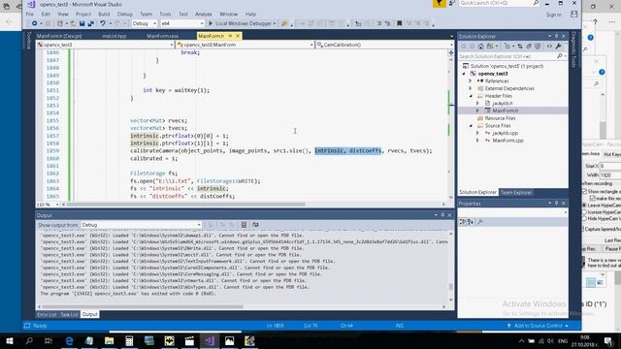This screenshot has height=349, width=621.
Task: Open x64 platform dropdown
Action: 181,23
